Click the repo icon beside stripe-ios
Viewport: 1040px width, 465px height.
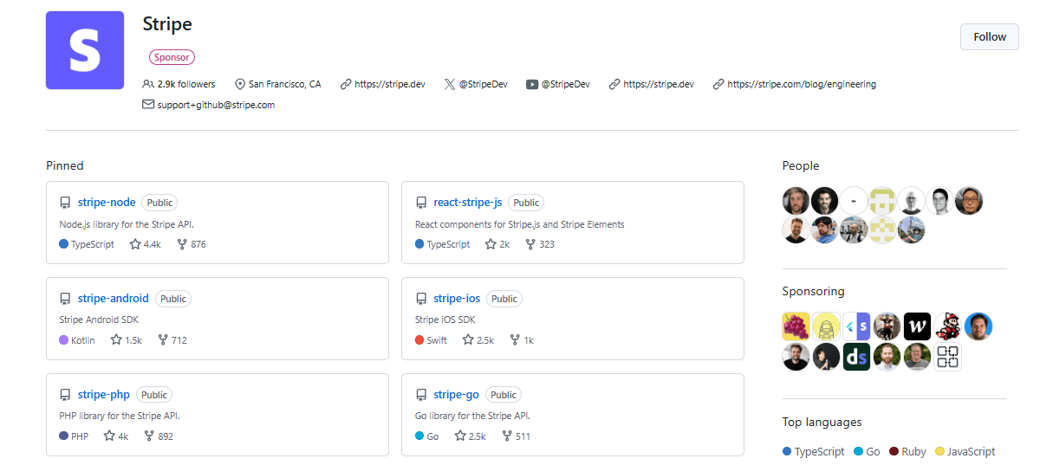point(421,299)
